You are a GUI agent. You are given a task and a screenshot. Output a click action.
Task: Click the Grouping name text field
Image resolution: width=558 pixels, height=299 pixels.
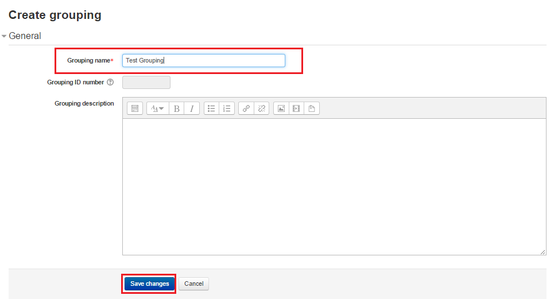point(204,61)
